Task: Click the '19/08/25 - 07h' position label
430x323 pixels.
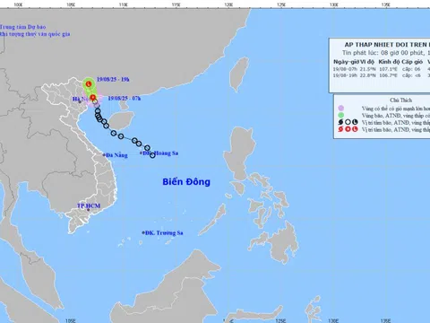Action: click(124, 99)
